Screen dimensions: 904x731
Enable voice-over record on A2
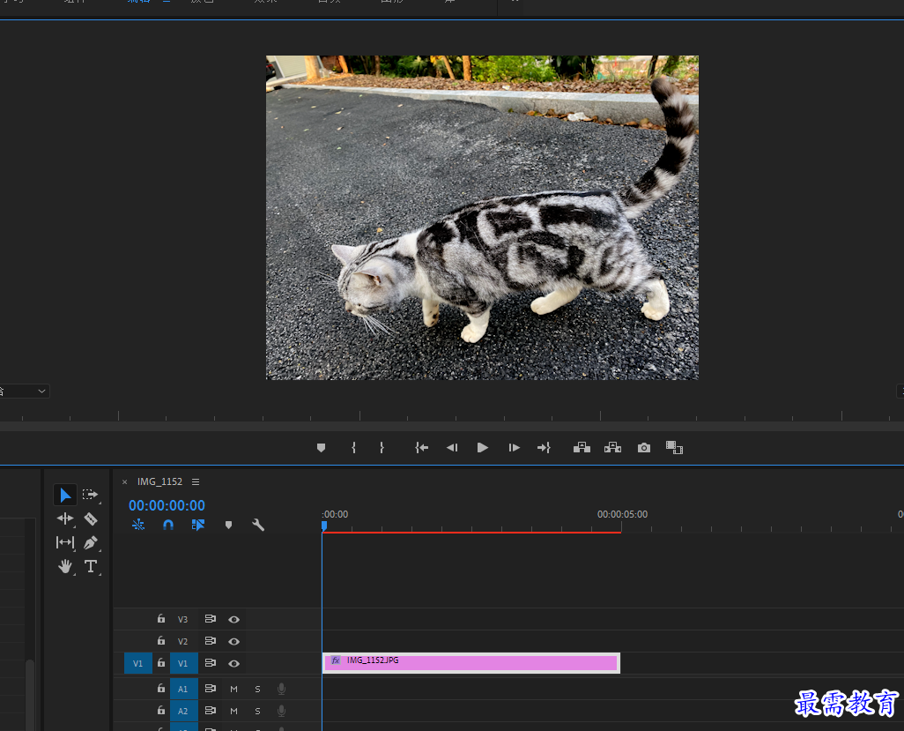[x=281, y=711]
